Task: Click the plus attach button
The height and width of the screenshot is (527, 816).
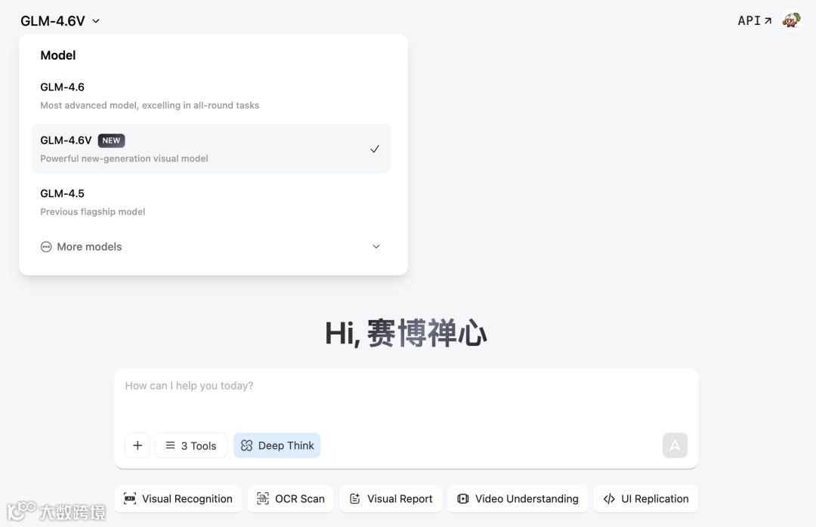Action: pyautogui.click(x=138, y=445)
